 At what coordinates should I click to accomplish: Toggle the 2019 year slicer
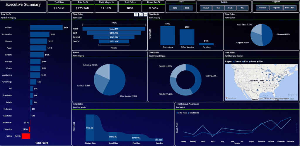(x=175, y=8)
